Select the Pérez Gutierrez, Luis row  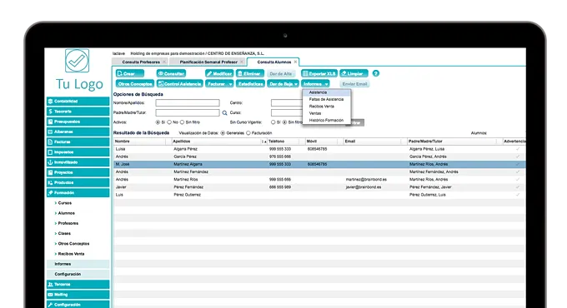point(319,195)
